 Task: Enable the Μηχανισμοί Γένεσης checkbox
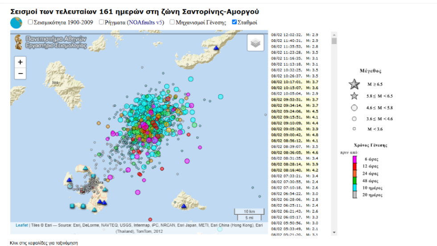pyautogui.click(x=172, y=22)
